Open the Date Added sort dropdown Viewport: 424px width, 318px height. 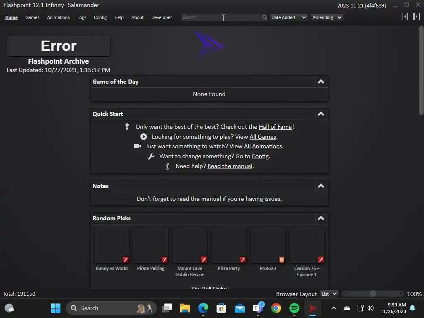pyautogui.click(x=288, y=17)
